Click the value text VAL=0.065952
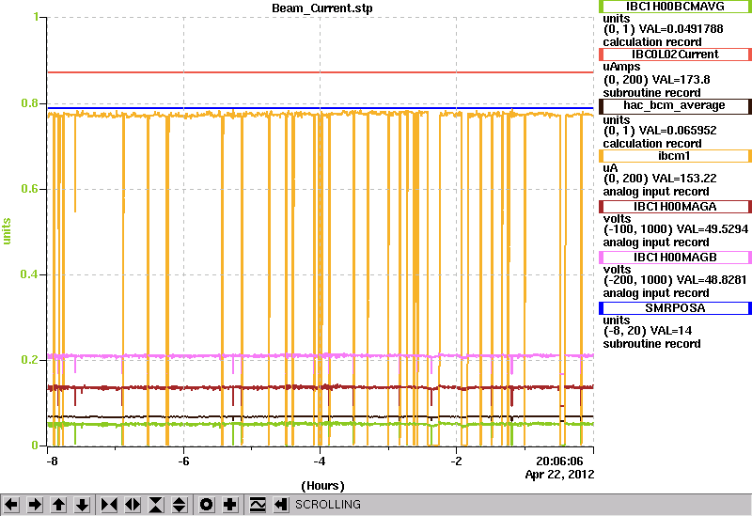752x516 pixels. click(x=678, y=131)
